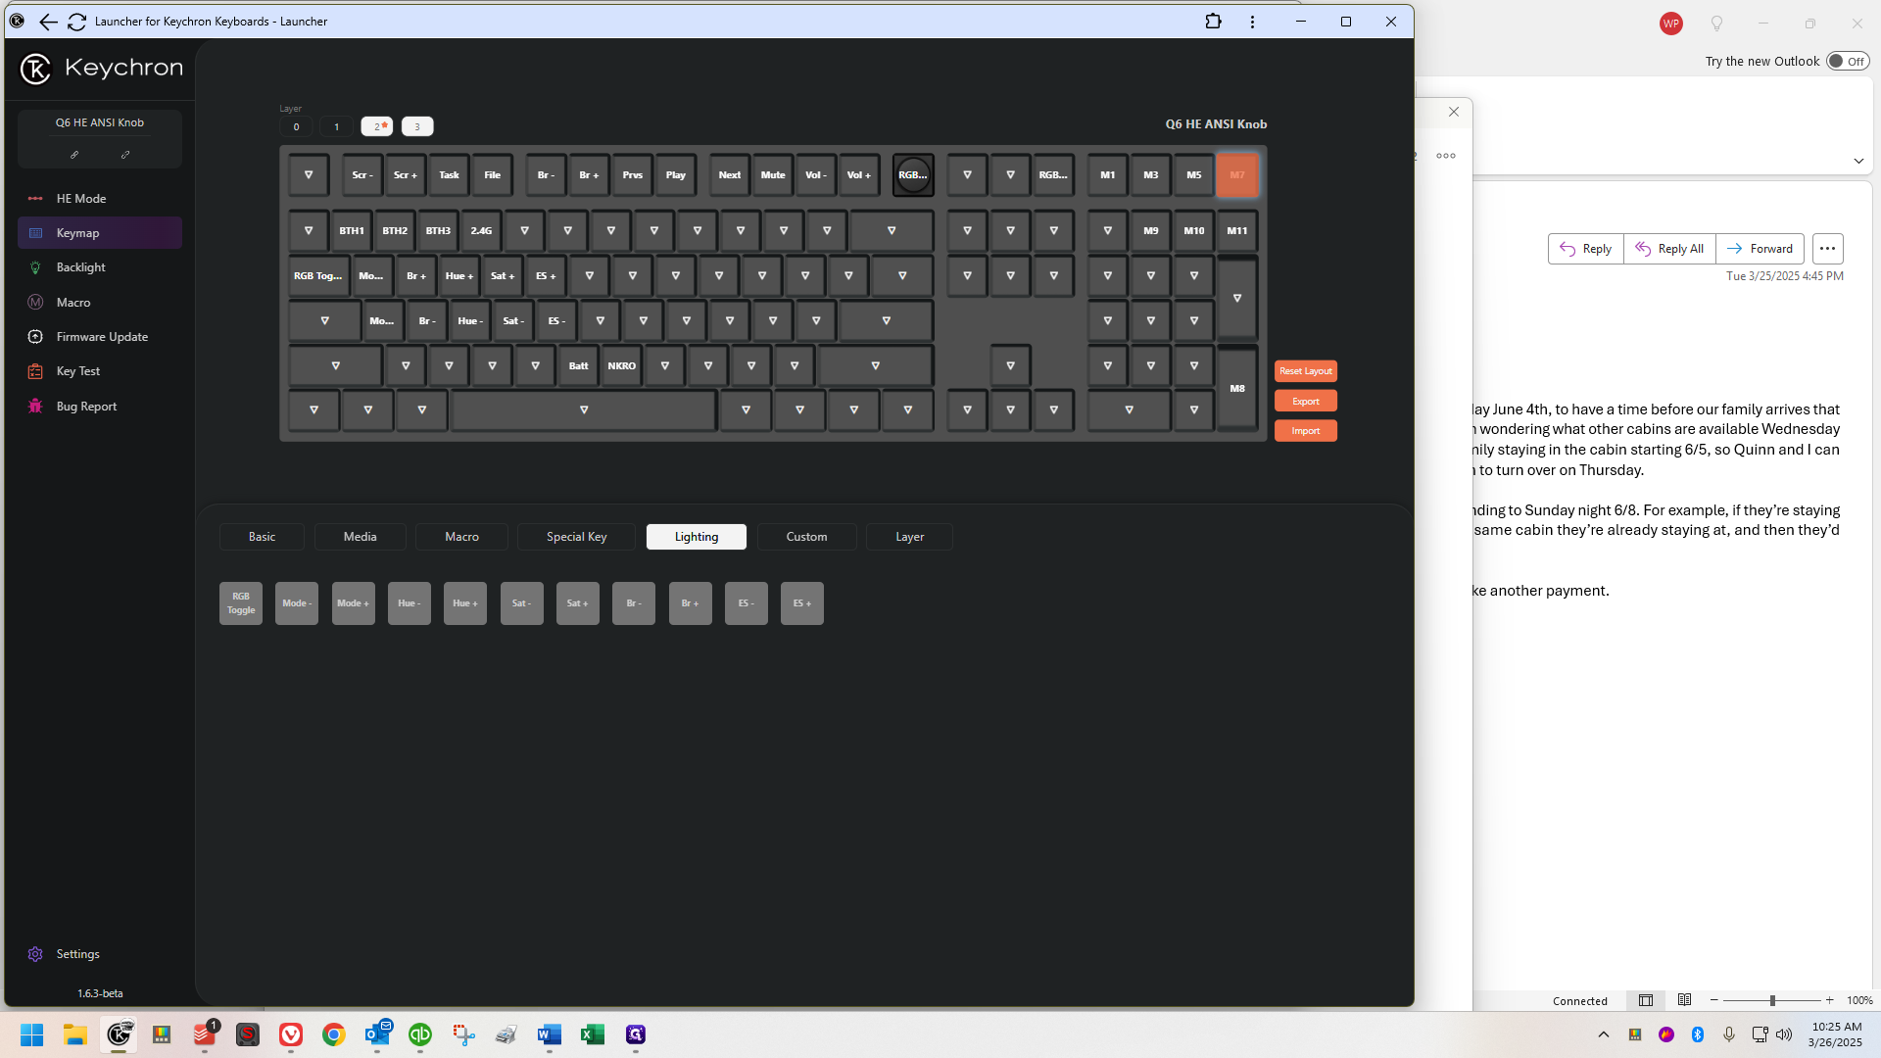
Task: Open the volume tray icon
Action: click(x=1784, y=1034)
